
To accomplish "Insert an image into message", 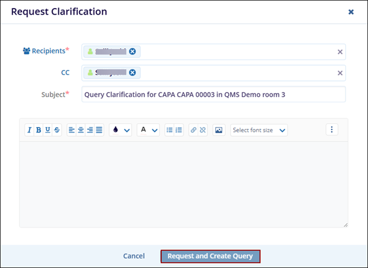I will (218, 130).
